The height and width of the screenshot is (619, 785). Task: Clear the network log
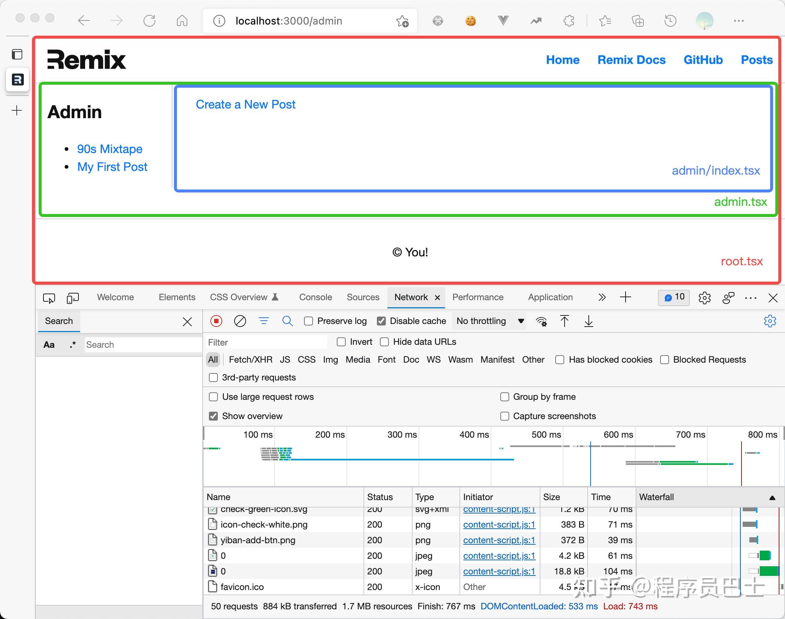click(x=240, y=321)
